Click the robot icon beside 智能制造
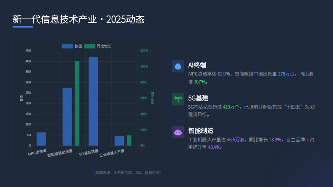The image size is (333, 187). pos(178,132)
